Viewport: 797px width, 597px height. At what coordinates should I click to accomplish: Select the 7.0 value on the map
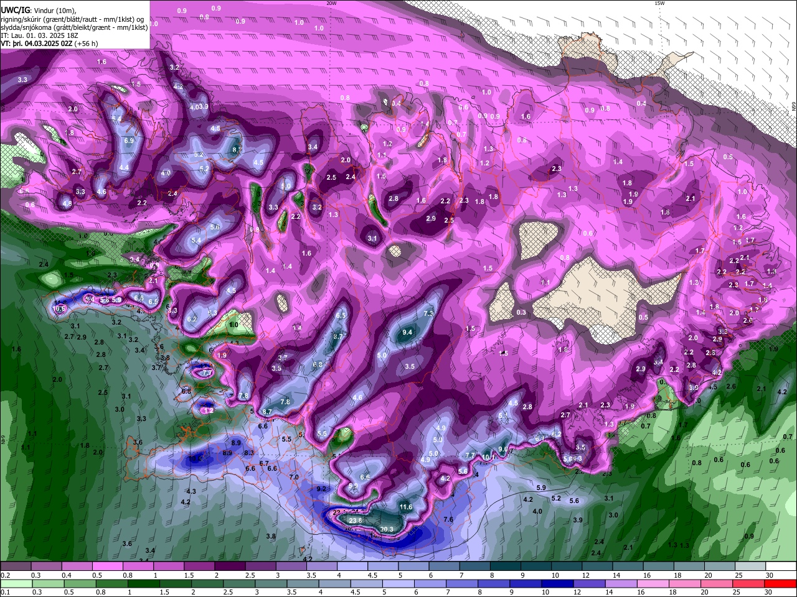tap(294, 477)
